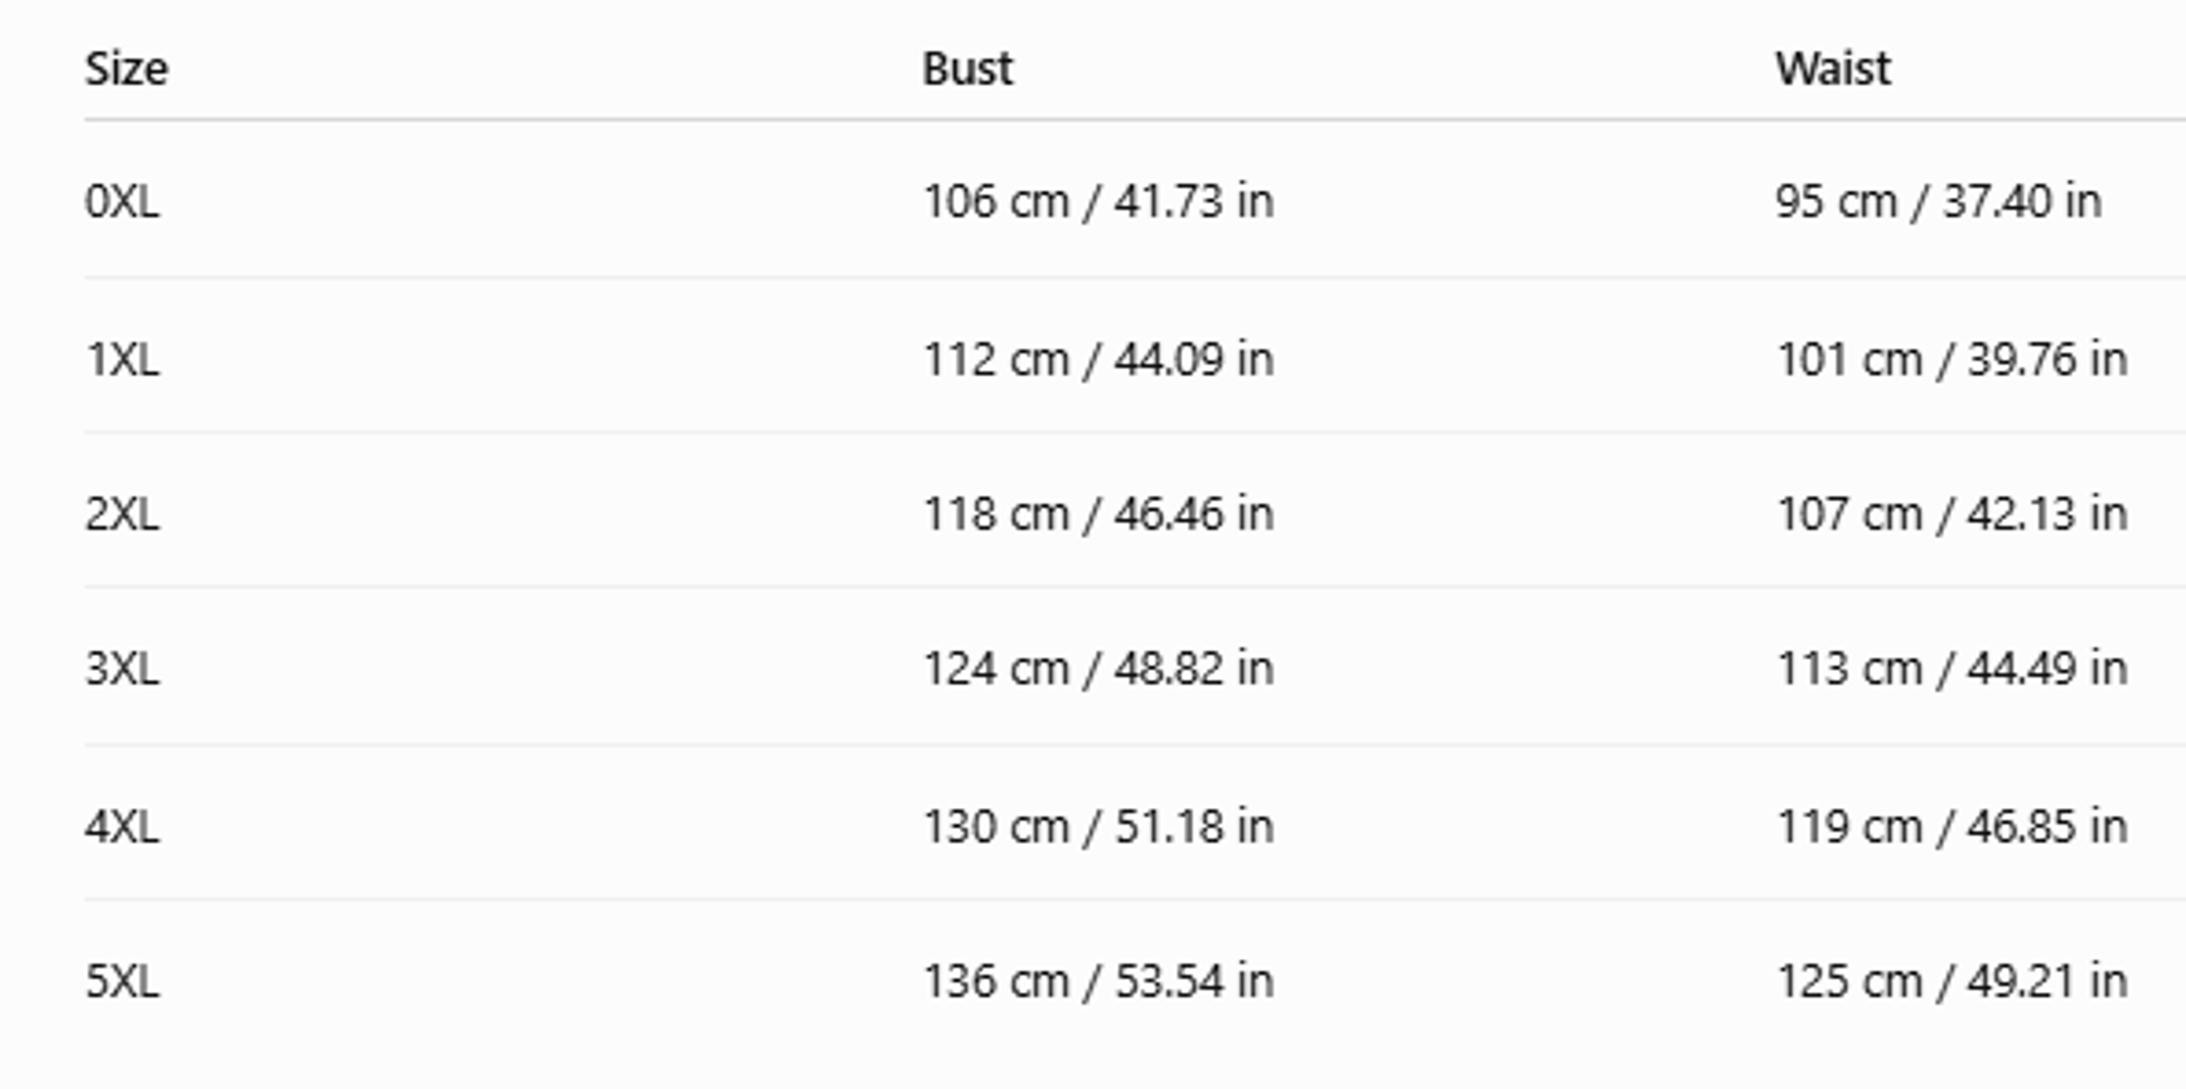Click the Bust column header
2186x1089 pixels.
coord(967,69)
